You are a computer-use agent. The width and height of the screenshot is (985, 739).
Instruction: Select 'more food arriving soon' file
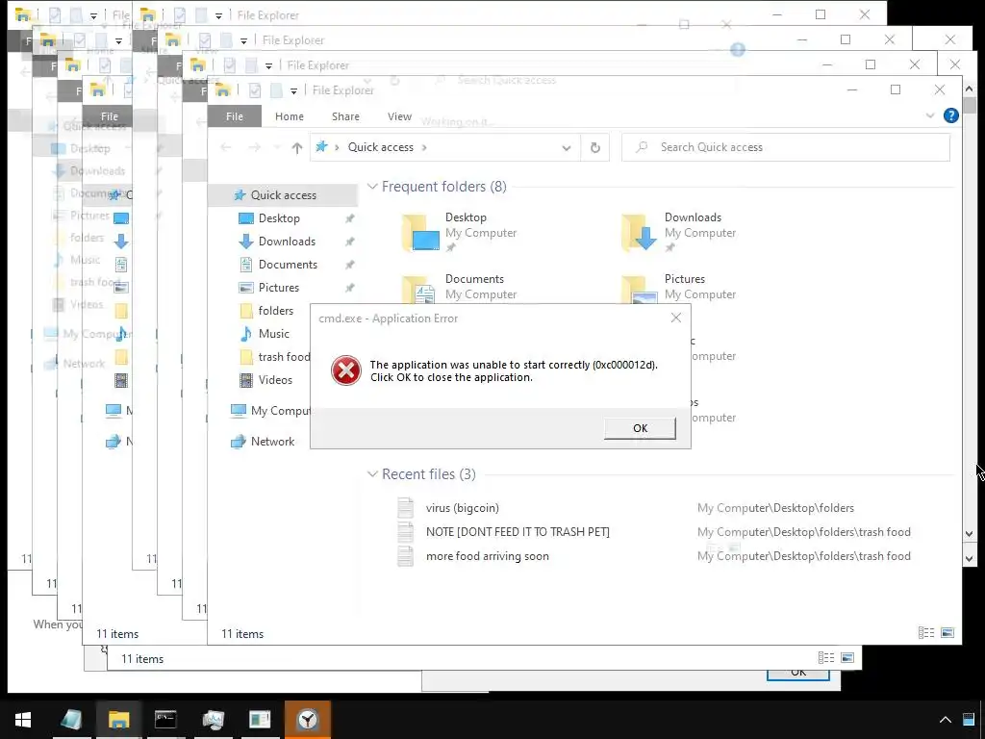pos(488,556)
